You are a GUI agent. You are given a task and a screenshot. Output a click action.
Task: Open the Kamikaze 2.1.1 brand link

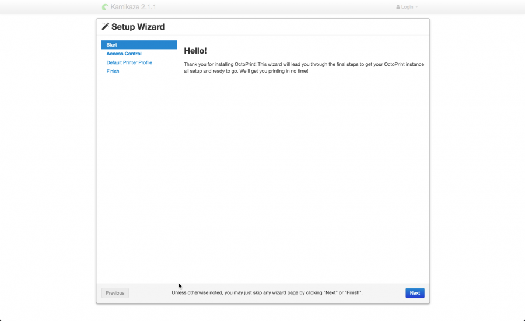pos(133,7)
